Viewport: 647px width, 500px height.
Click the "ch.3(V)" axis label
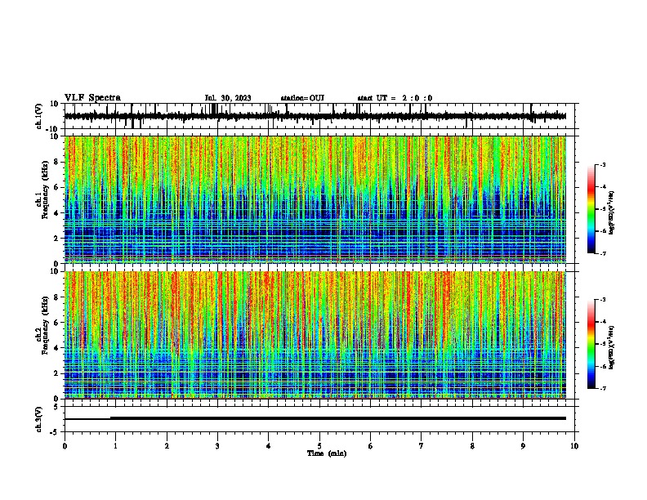pyautogui.click(x=39, y=419)
